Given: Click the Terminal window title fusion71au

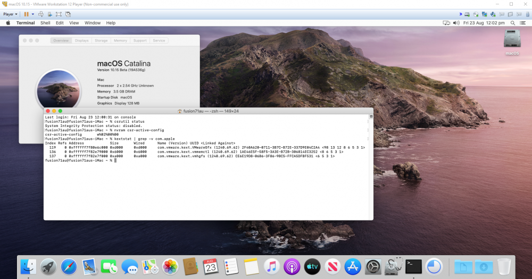Looking at the screenshot, I should tap(209, 111).
